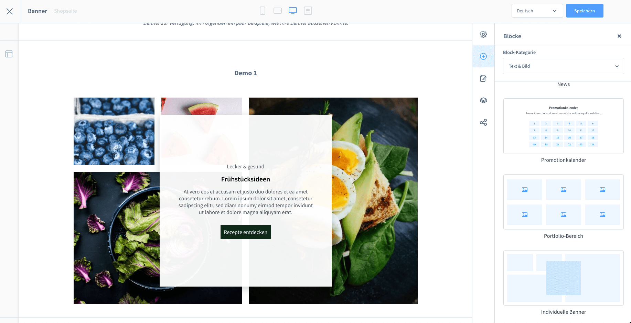The image size is (631, 323).
Task: Select the desktop monitor preview
Action: (293, 11)
